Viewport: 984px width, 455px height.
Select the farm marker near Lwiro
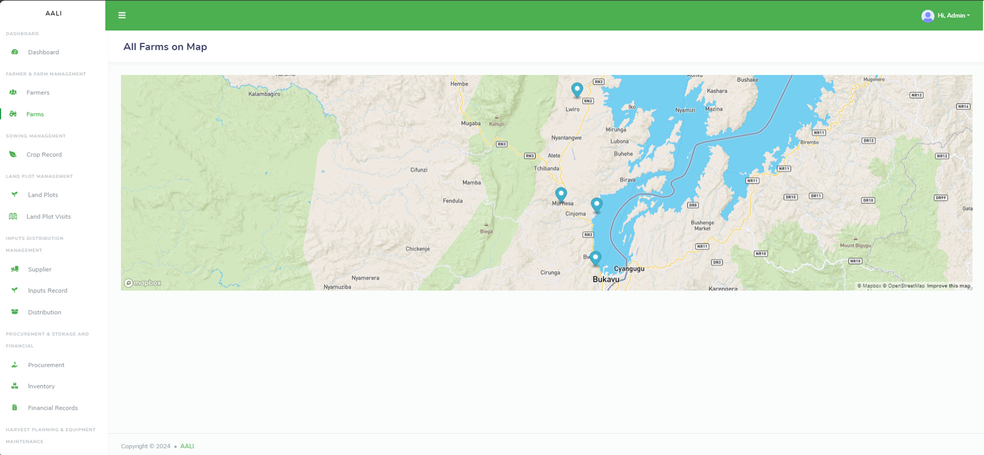[577, 90]
